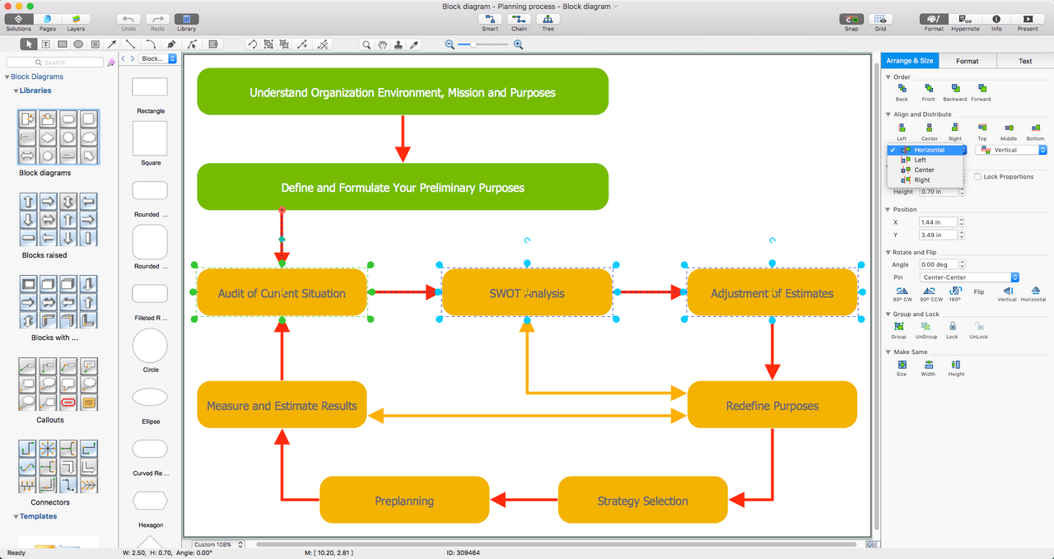Make selected shapes the same Width
Screen dimensions: 1054x559
928,366
